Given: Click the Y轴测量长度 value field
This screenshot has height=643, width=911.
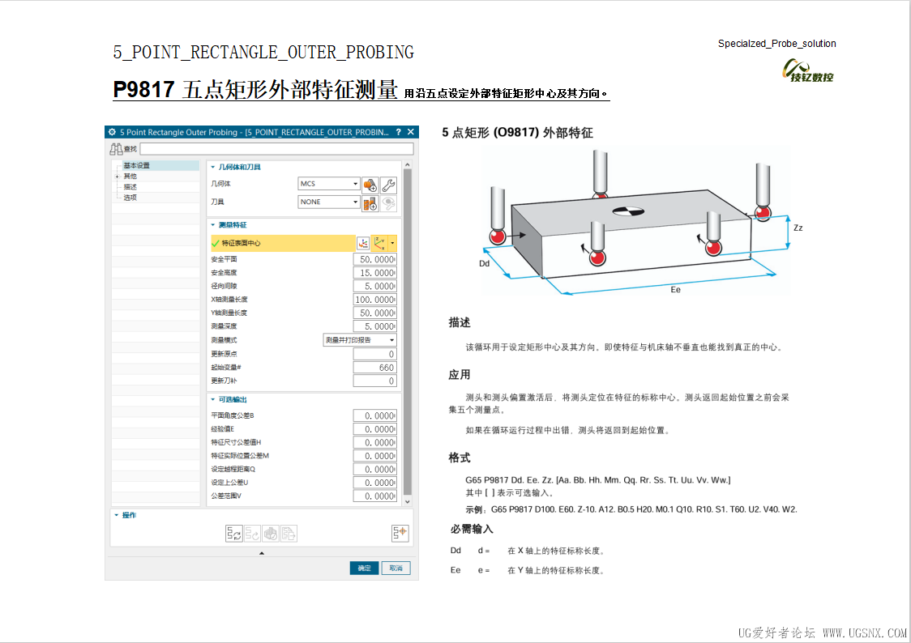Looking at the screenshot, I should pos(374,313).
